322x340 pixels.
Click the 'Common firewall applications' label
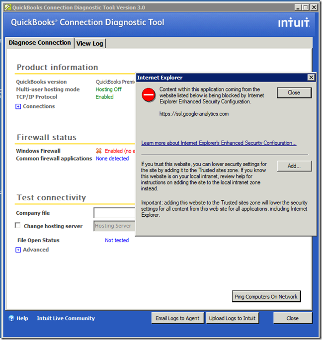(54, 159)
